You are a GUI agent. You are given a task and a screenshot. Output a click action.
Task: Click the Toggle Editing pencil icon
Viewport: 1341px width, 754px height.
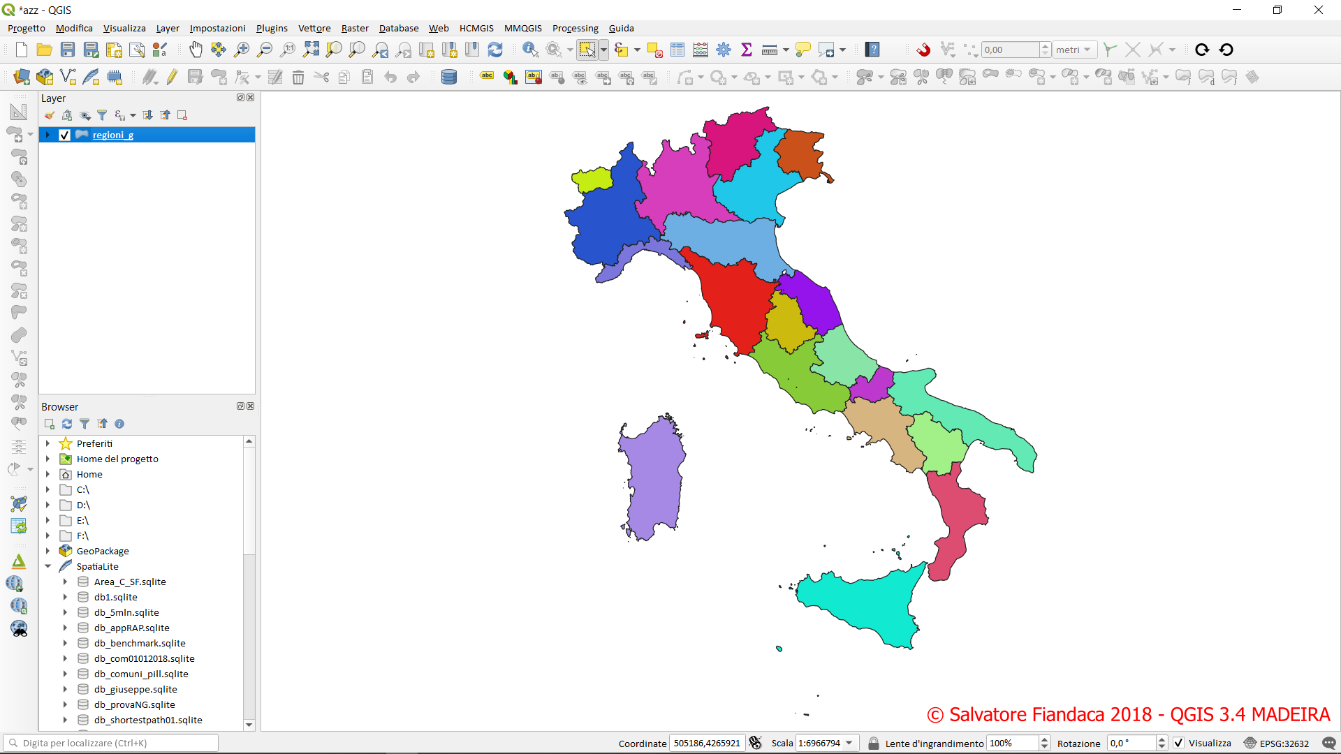coord(172,77)
